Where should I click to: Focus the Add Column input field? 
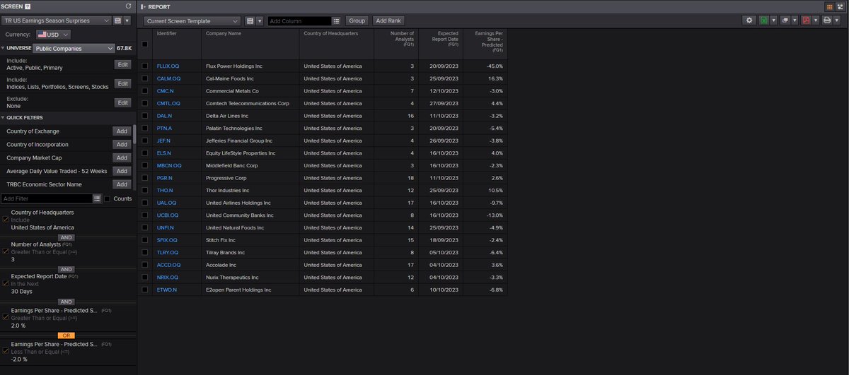299,21
